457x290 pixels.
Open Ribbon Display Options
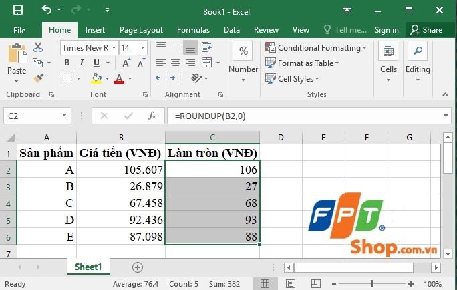tap(347, 11)
